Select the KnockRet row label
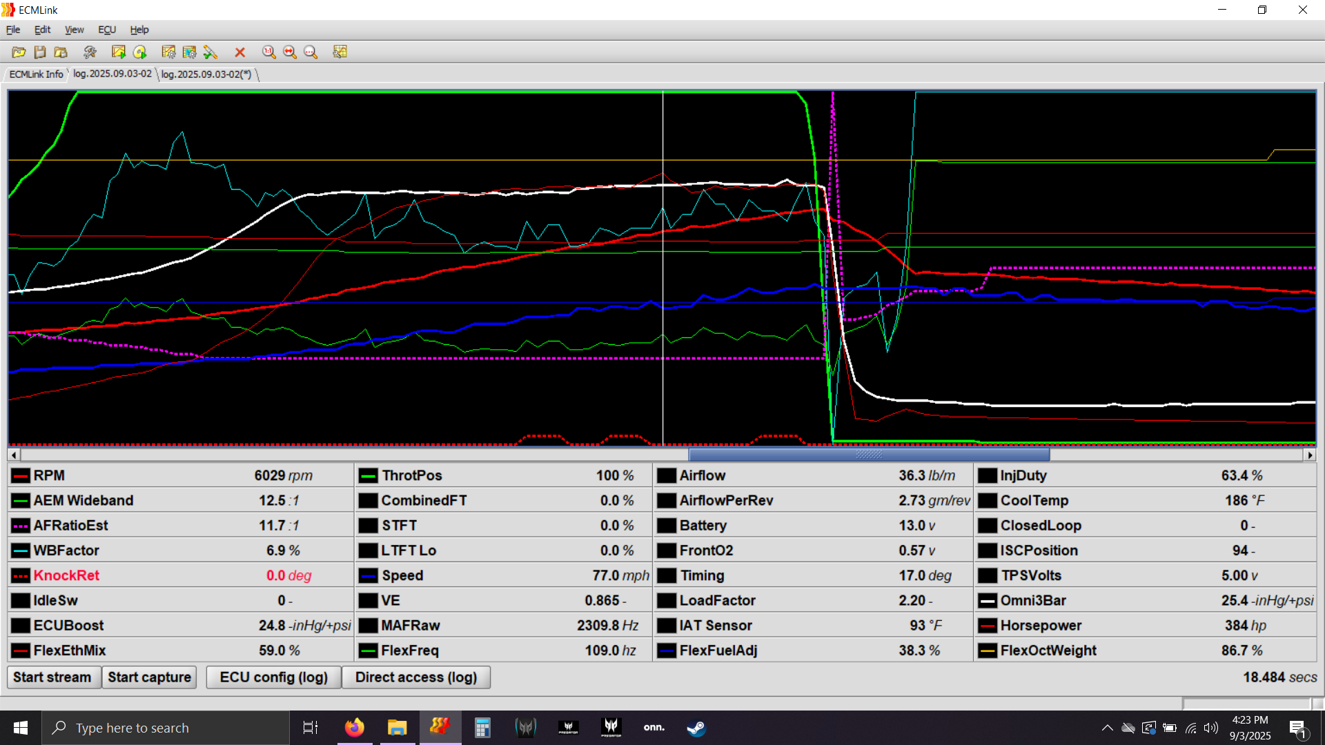Screen dimensions: 1325x745 point(66,575)
